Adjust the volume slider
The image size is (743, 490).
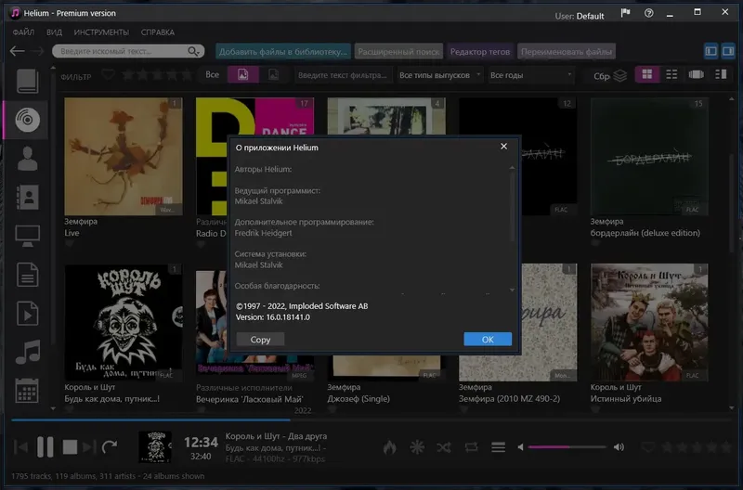click(567, 447)
